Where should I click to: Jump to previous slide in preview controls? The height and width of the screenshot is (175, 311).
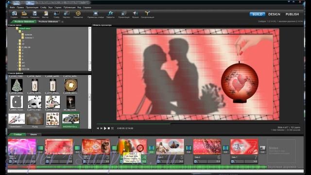coord(98,128)
